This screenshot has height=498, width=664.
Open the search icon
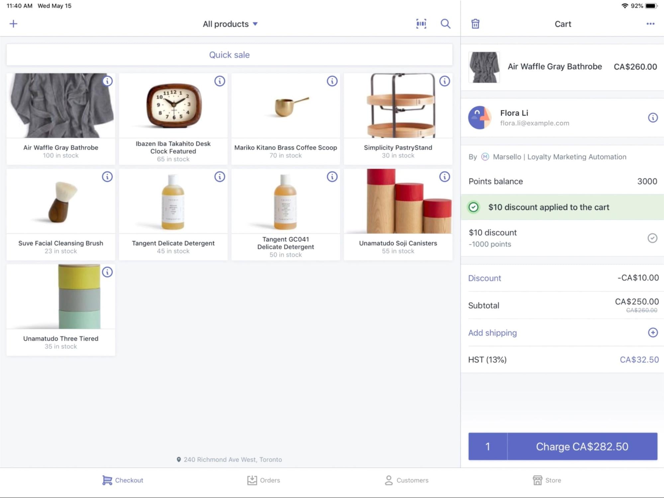tap(445, 24)
